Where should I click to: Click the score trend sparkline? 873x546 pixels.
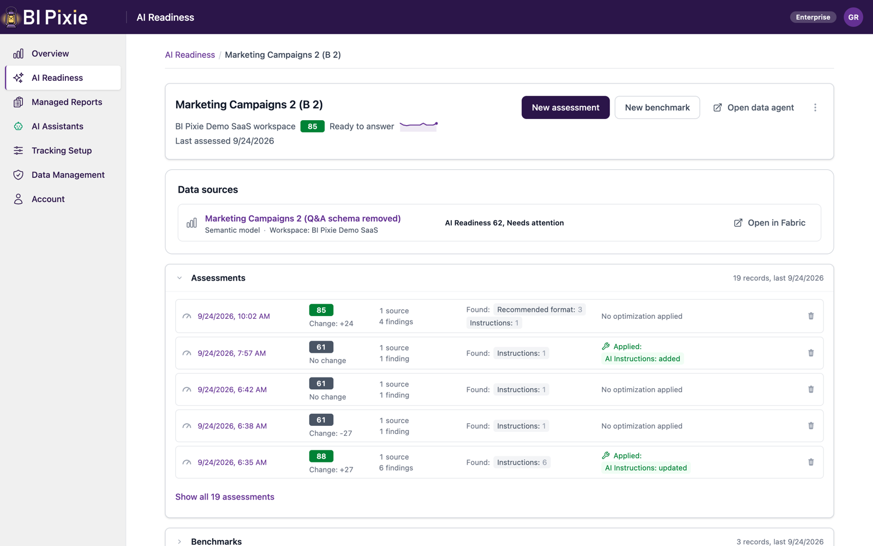coord(418,126)
